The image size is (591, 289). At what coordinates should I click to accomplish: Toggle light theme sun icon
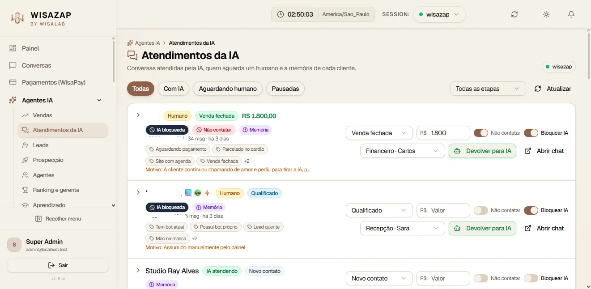[546, 14]
